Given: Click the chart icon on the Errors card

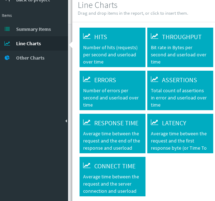Looking at the screenshot, I should pos(87,79).
